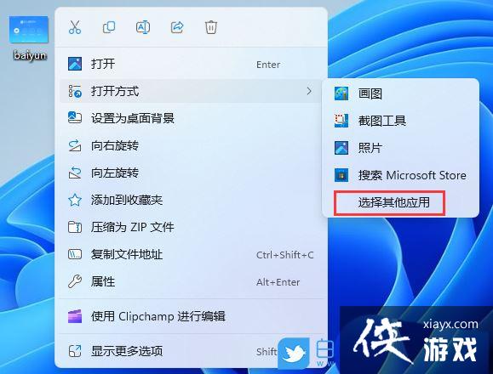Click the Microsoft Store icon

coord(341,175)
